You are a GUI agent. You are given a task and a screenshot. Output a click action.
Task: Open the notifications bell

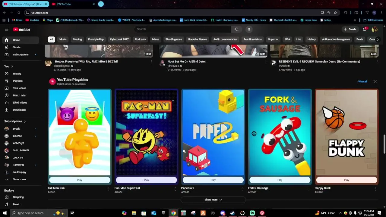click(x=365, y=29)
